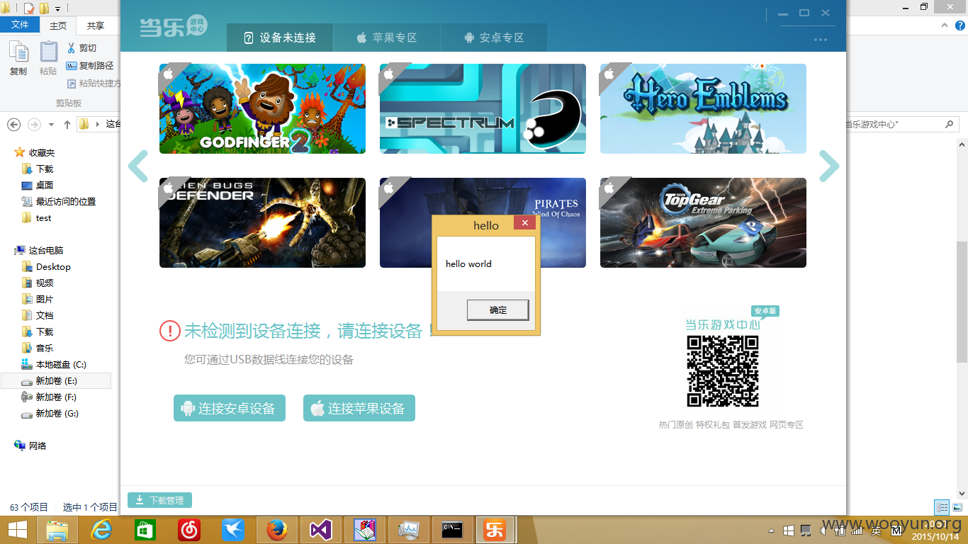This screenshot has width=968, height=544.
Task: Open Firefox from taskbar
Action: 277,530
